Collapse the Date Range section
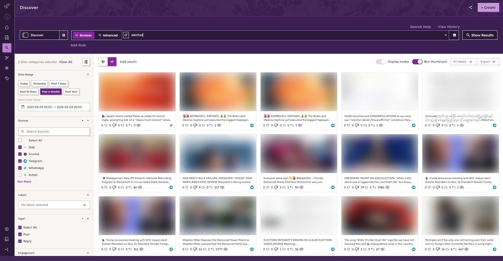This screenshot has width=503, height=261. pos(88,74)
